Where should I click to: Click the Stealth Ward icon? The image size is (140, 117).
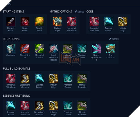(x=39, y=22)
